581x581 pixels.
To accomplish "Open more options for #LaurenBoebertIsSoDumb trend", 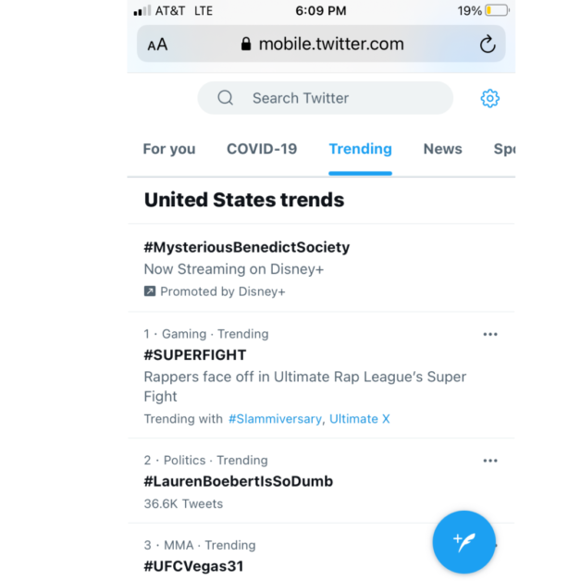I will (489, 461).
